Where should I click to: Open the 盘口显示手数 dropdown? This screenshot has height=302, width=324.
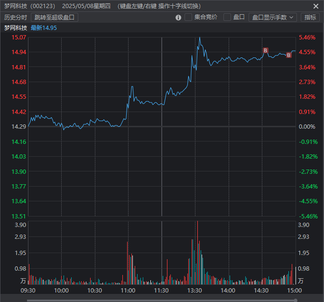tap(272, 17)
